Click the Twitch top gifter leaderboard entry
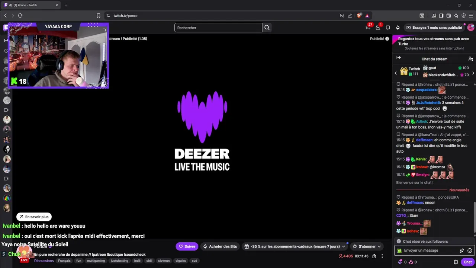This screenshot has height=268, width=476. pos(410,71)
